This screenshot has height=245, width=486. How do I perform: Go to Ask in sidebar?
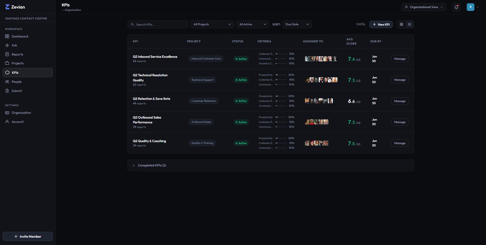pos(28,45)
